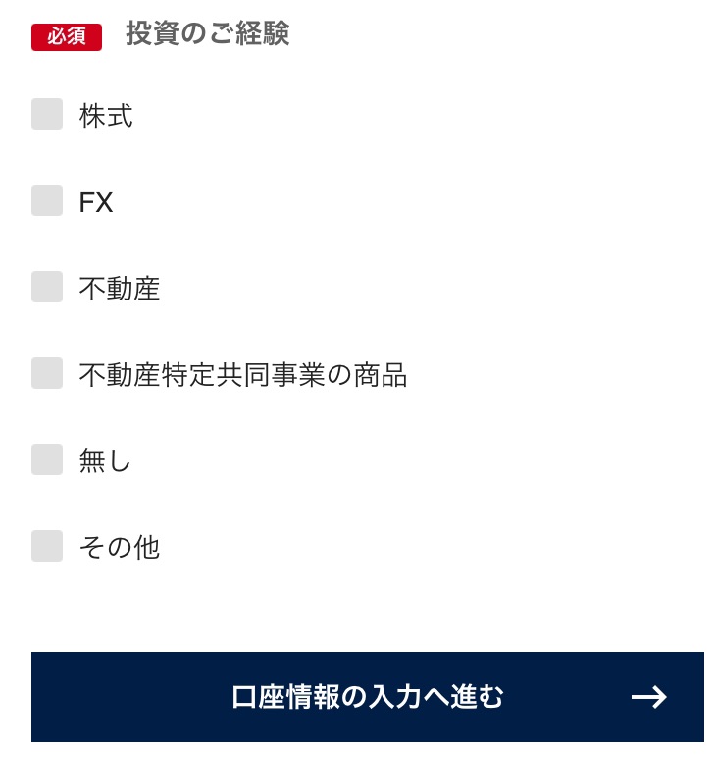Select the 不動産特定共同事業の商品 checkbox

coord(47,373)
